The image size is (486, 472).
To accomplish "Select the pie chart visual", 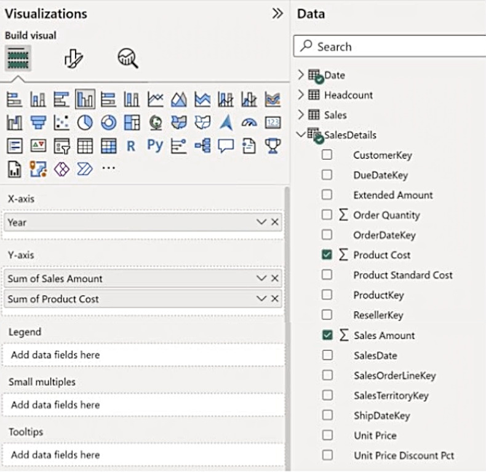I will [x=85, y=122].
